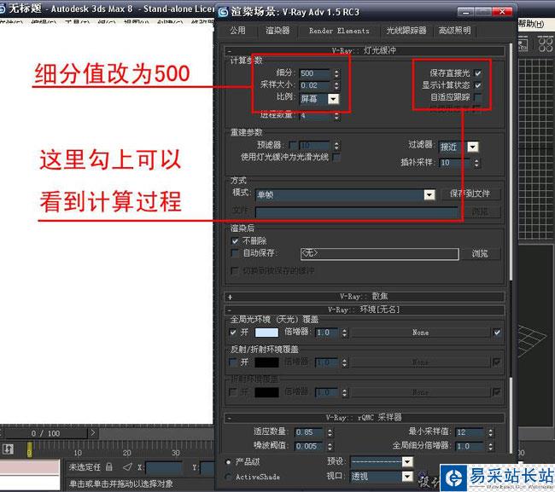
Task: Switch to the 渲染器 tab
Action: [277, 31]
